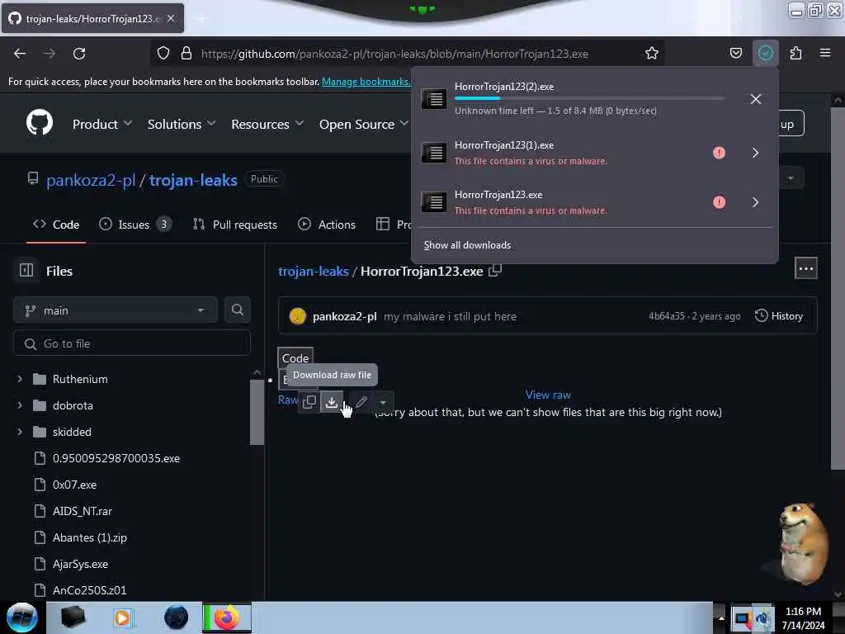The image size is (845, 634).
Task: Select the Code view tab
Action: coord(295,358)
